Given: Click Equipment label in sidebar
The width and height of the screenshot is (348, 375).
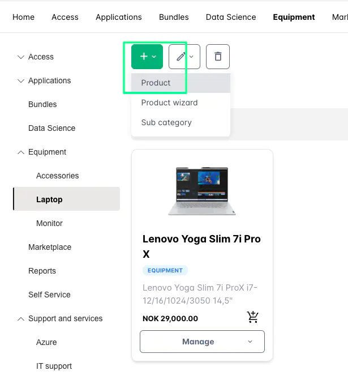Looking at the screenshot, I should tap(47, 152).
